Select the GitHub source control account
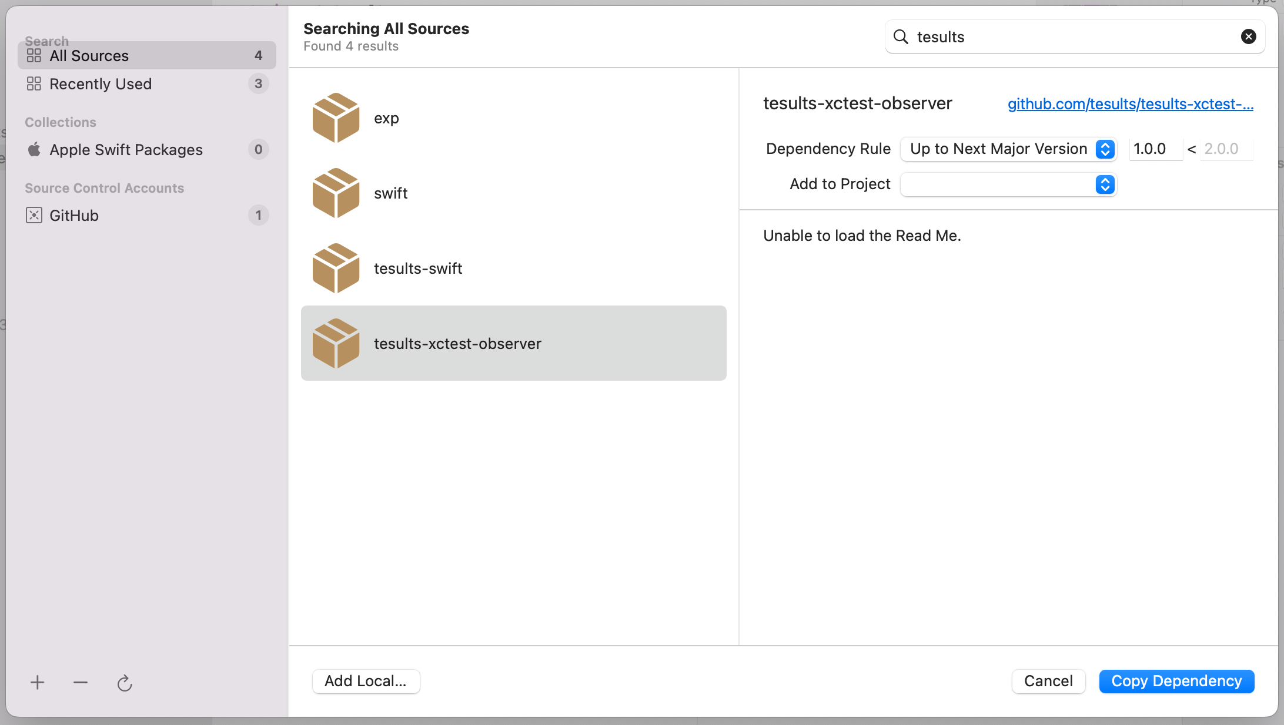This screenshot has width=1284, height=725. click(147, 215)
